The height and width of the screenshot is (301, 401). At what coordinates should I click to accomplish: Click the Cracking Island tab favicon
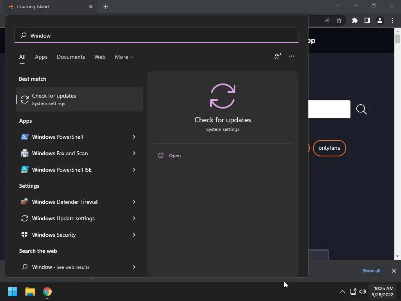(11, 7)
